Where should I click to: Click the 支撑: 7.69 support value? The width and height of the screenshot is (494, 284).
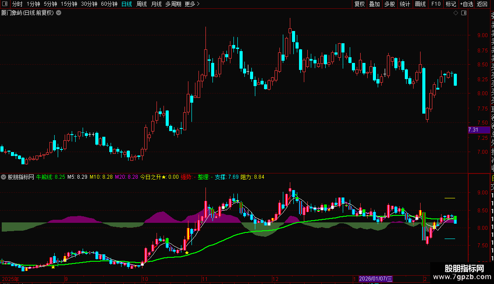[226, 177]
